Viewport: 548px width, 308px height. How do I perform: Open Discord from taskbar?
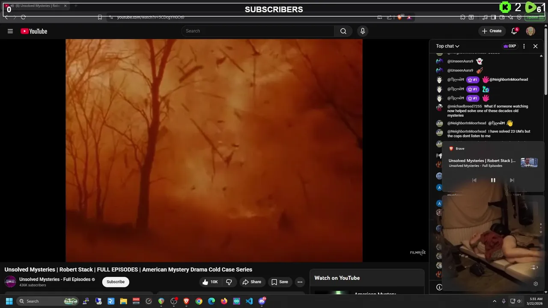262,301
